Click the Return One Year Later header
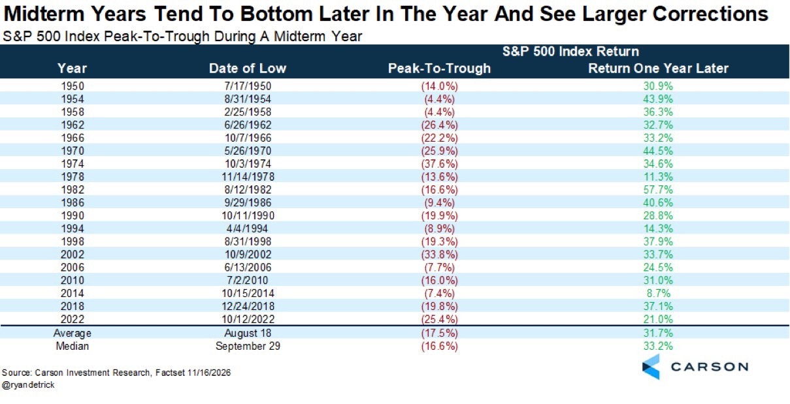Viewport: 790px width, 404px height. (x=658, y=69)
